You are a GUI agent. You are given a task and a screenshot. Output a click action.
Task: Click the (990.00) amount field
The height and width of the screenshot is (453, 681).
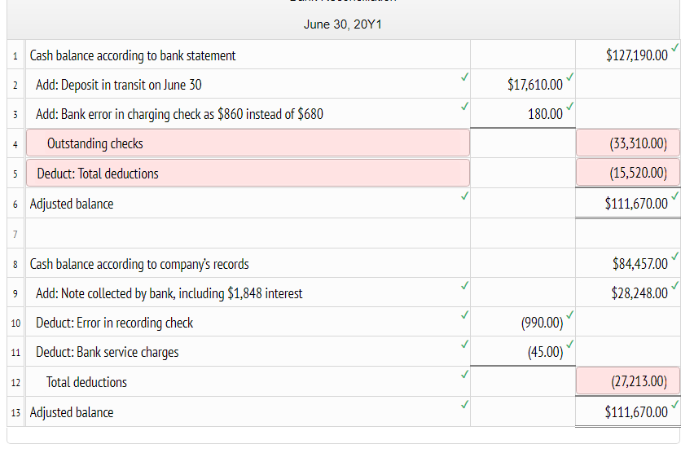point(522,323)
